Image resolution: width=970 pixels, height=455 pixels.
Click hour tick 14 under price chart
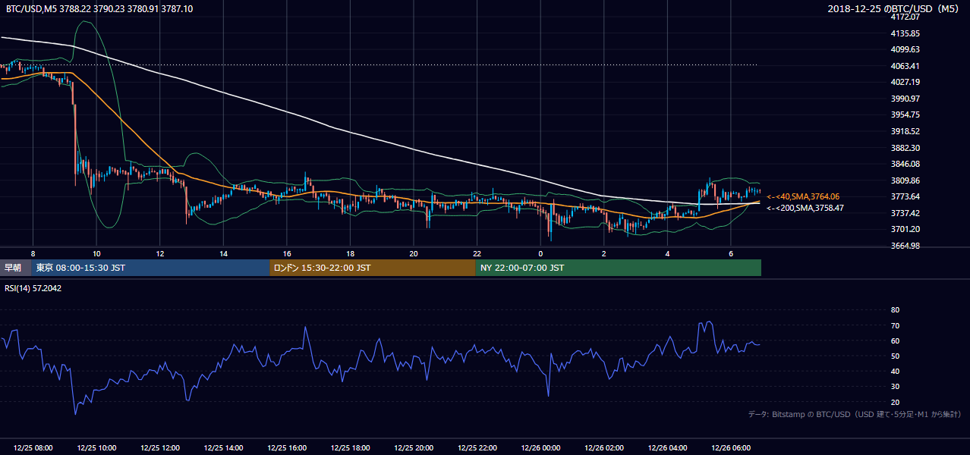point(223,253)
